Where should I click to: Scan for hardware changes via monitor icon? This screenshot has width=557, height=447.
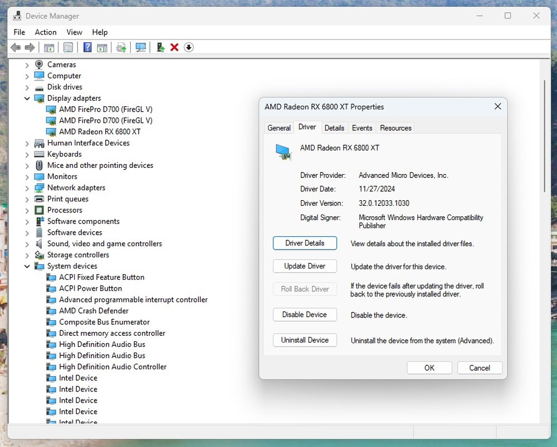click(x=141, y=47)
